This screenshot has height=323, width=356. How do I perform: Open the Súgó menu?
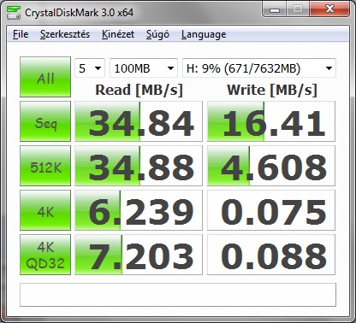[157, 34]
